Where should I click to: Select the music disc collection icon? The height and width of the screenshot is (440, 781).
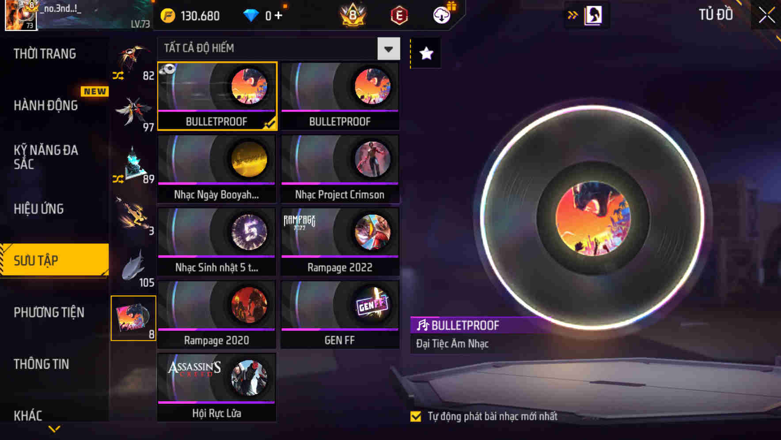pyautogui.click(x=133, y=318)
